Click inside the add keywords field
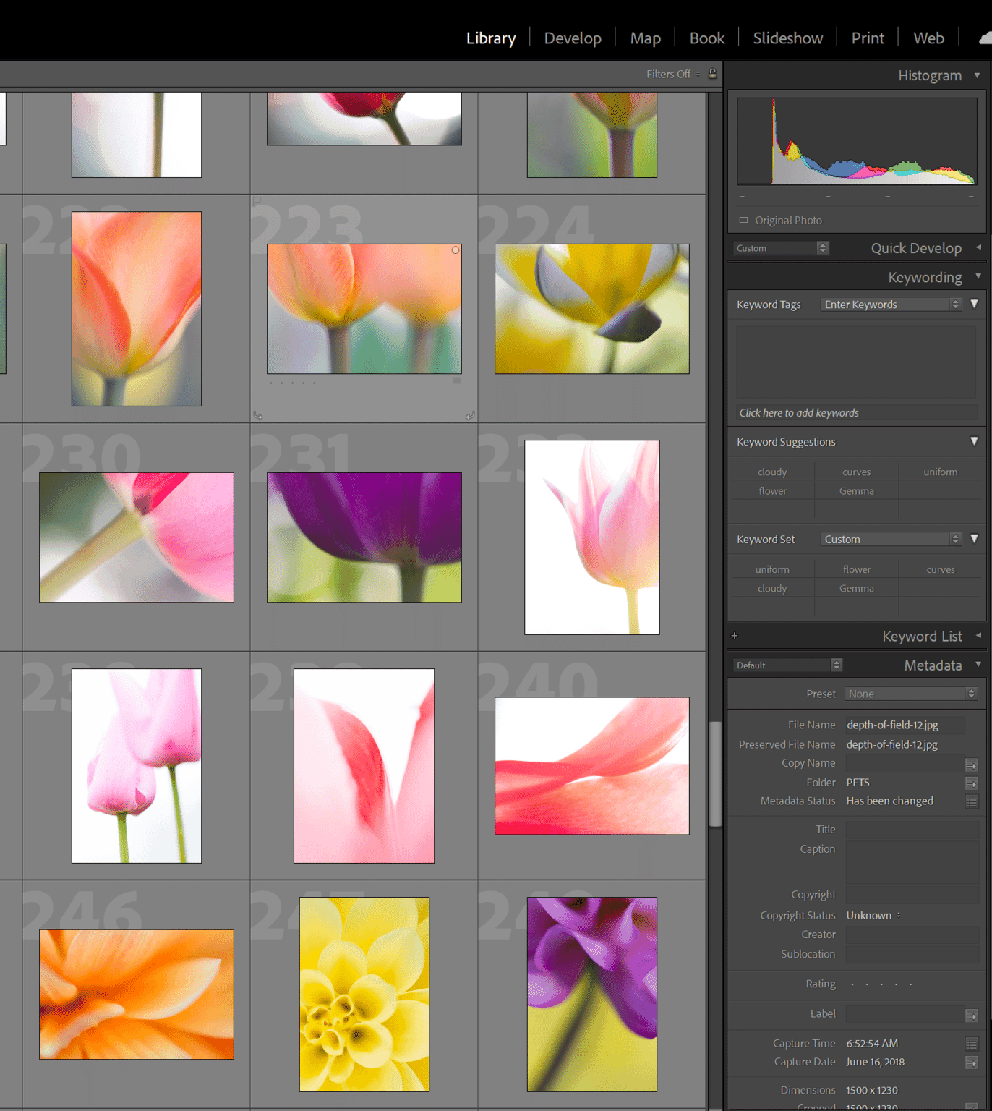The image size is (992, 1111). pos(856,412)
